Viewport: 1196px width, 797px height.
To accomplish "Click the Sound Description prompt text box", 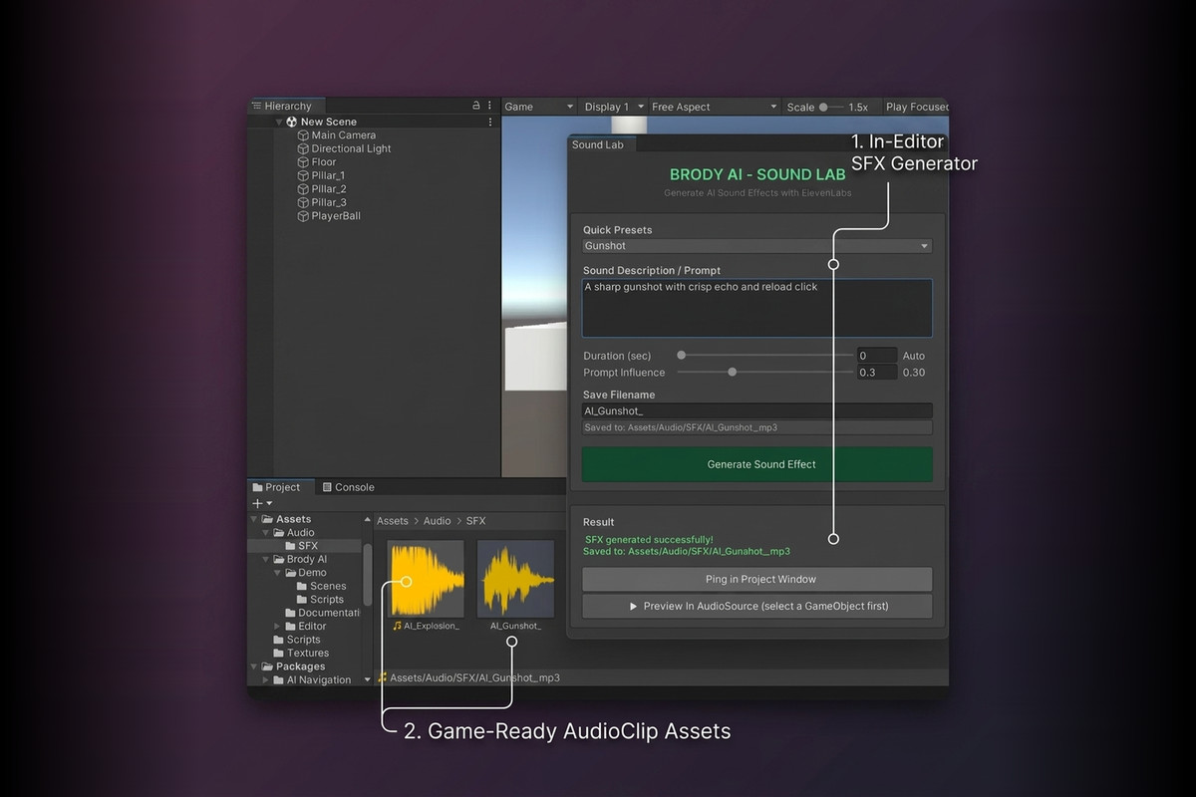I will coord(757,308).
